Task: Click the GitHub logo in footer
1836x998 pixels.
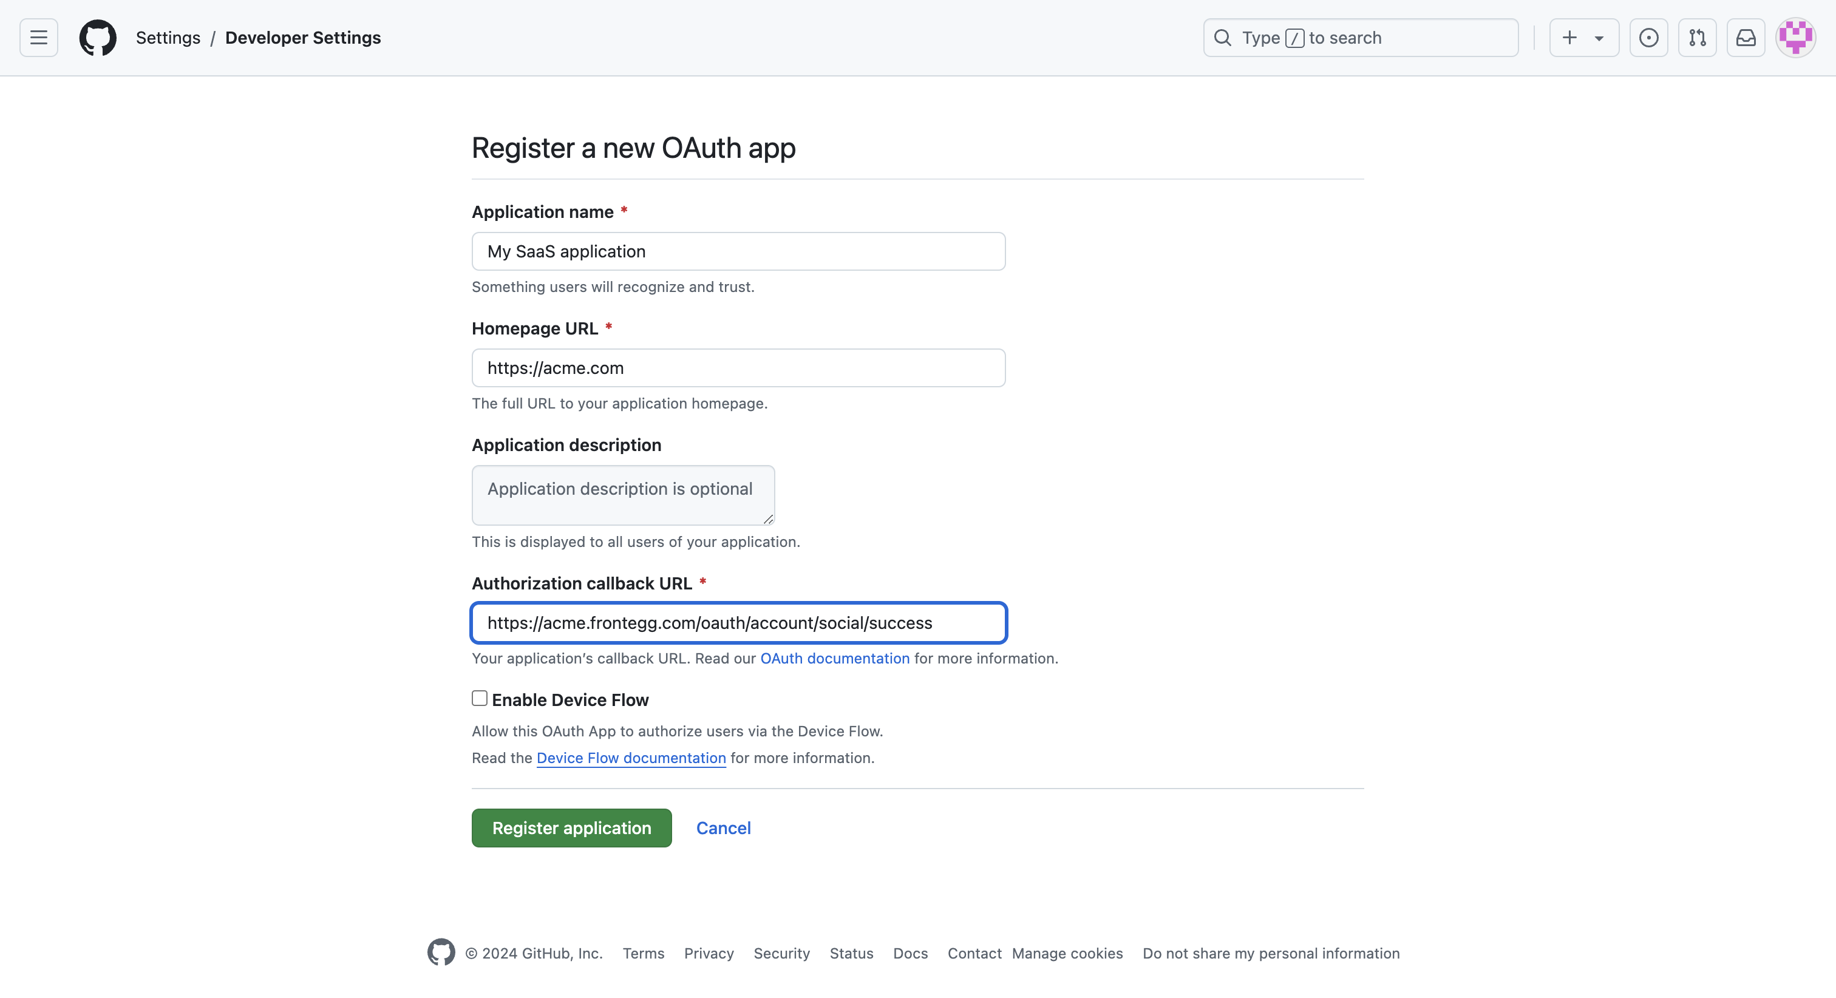Action: pyautogui.click(x=441, y=952)
